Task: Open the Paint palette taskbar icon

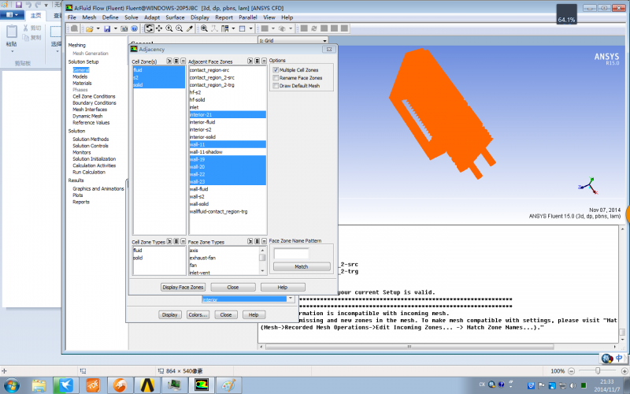Action: click(228, 385)
